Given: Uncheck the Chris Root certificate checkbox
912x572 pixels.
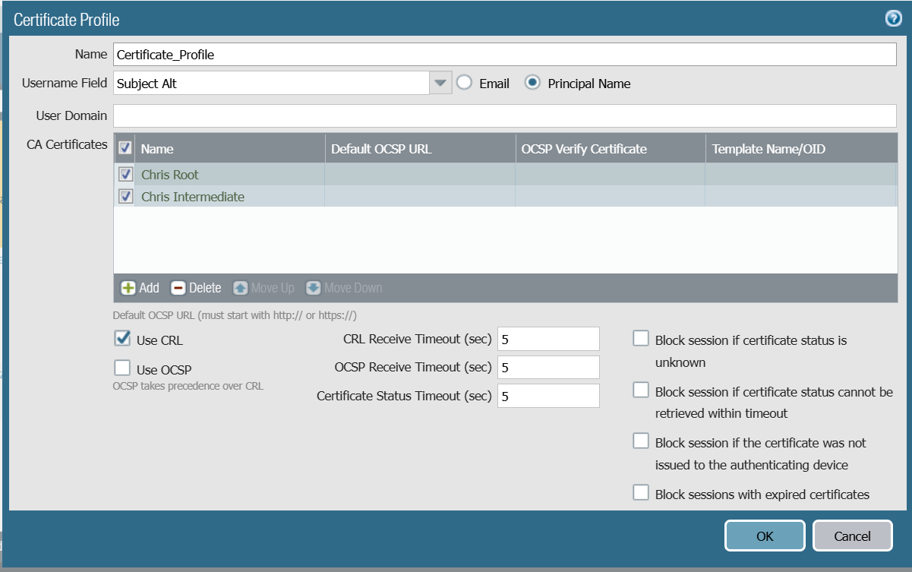Looking at the screenshot, I should click(x=125, y=175).
